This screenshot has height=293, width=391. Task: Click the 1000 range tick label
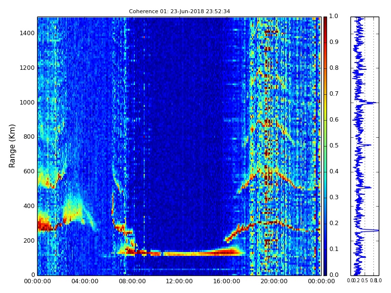(27, 103)
